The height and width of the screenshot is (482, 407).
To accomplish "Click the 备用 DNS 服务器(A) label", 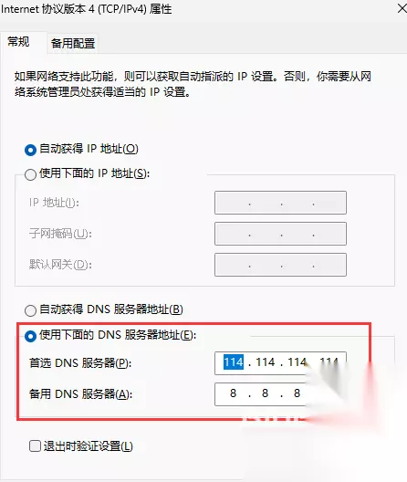I will [80, 394].
